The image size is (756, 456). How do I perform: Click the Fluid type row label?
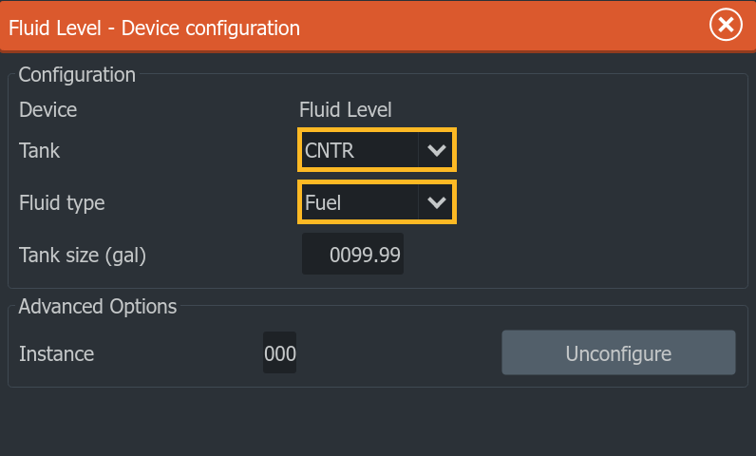click(62, 203)
